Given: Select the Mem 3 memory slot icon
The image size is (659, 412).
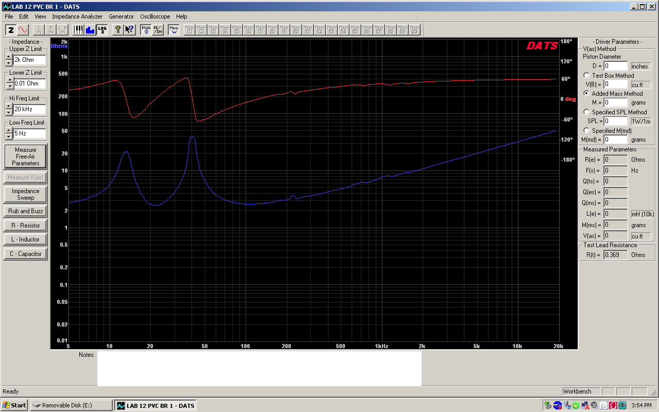Looking at the screenshot, I should pos(213,30).
